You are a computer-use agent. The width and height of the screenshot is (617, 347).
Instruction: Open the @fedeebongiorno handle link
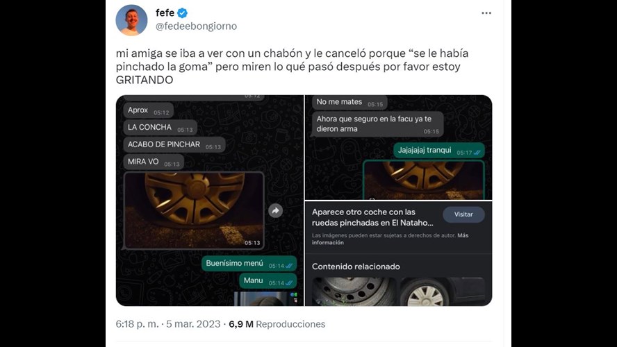[x=197, y=26]
